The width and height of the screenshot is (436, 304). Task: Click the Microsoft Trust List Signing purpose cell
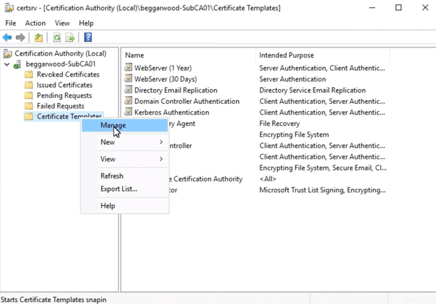(x=322, y=190)
